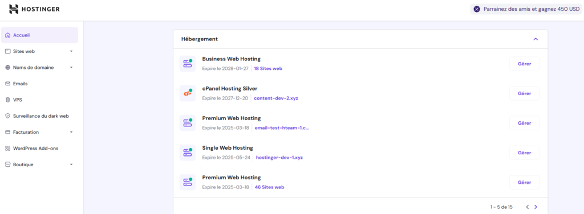Open the Accueil menu item
The image size is (584, 214).
point(39,35)
